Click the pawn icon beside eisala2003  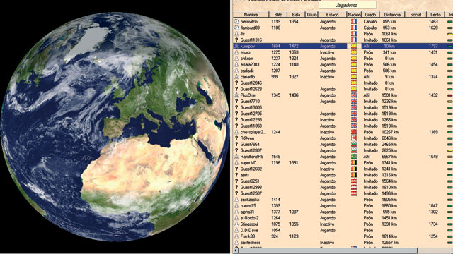coord(236,64)
